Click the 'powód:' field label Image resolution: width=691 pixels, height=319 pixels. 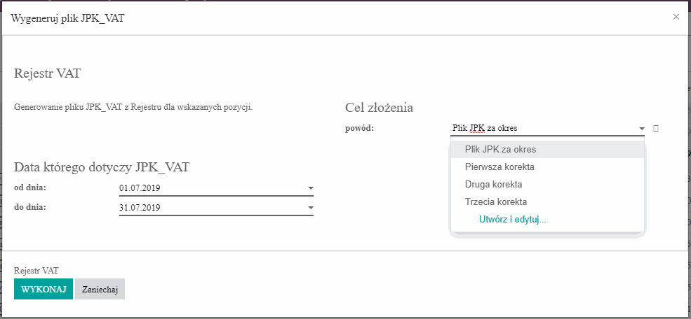[x=360, y=129]
